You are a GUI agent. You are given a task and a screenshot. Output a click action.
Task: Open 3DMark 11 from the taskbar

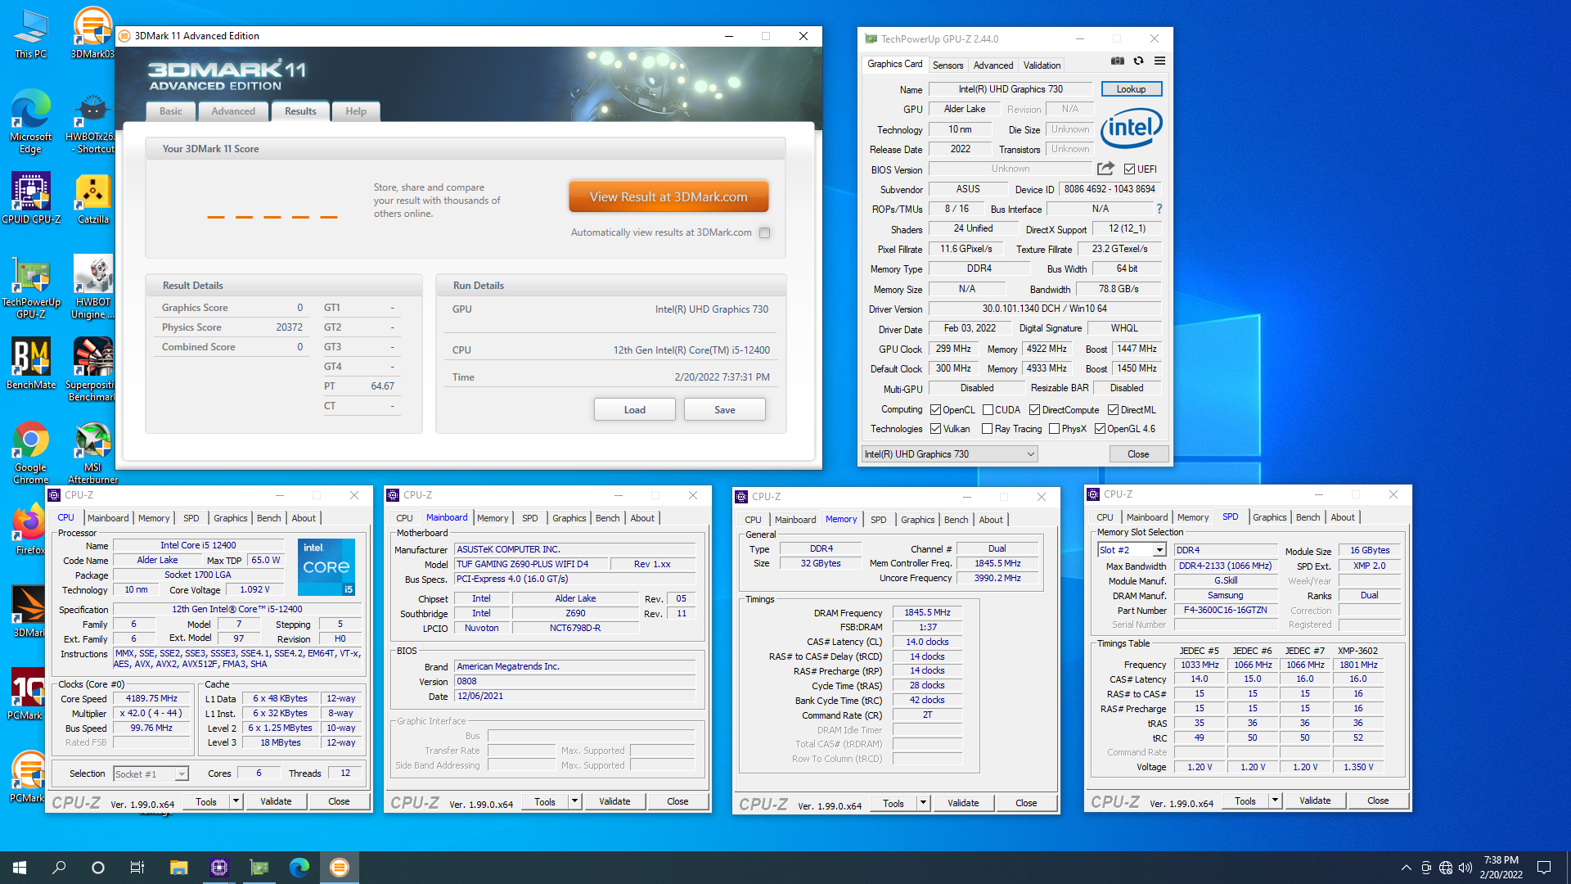(x=339, y=867)
